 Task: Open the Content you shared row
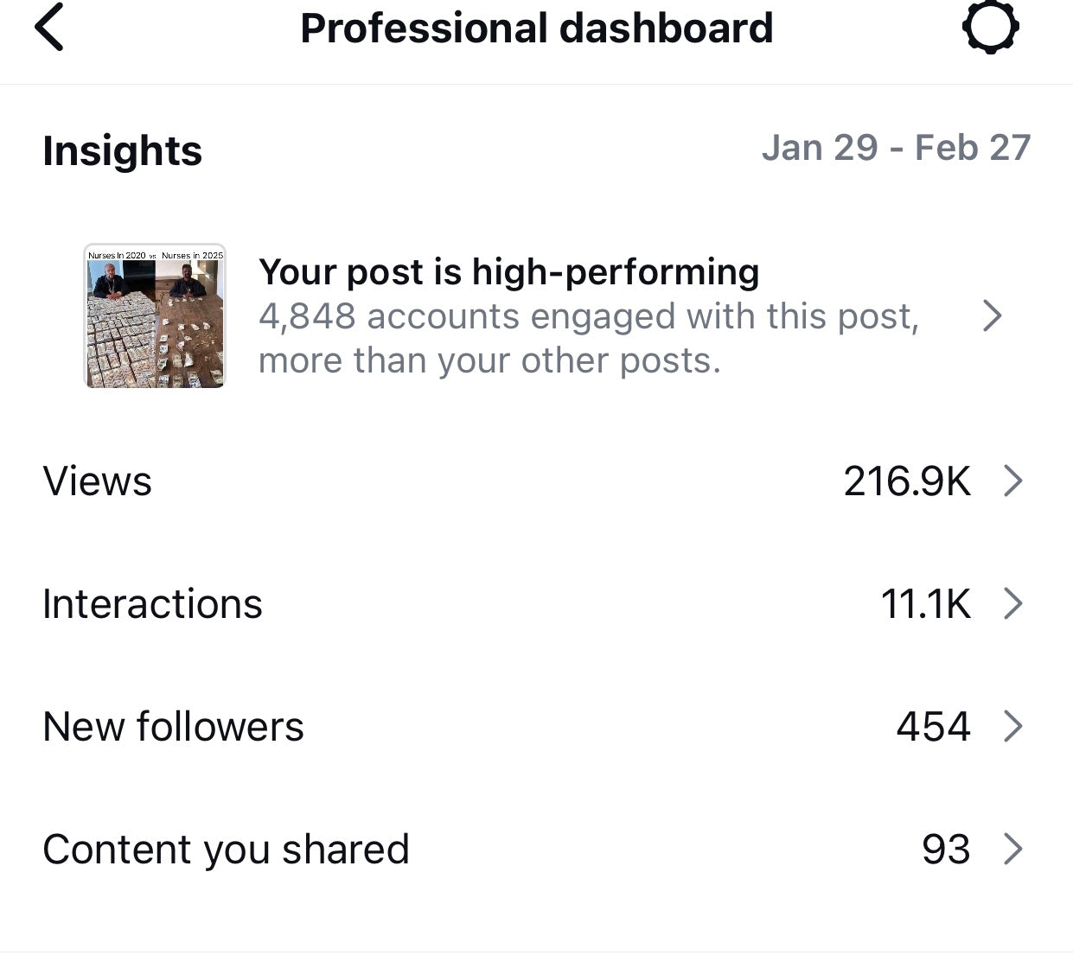[x=536, y=849]
